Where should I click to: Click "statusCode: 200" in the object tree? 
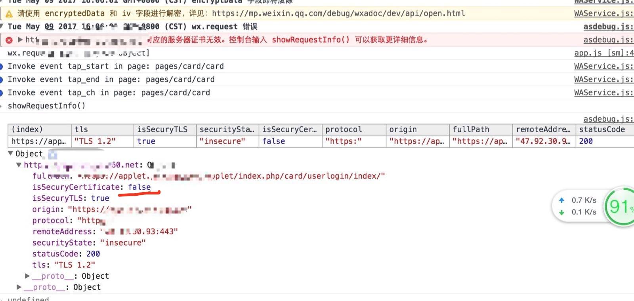[66, 253]
